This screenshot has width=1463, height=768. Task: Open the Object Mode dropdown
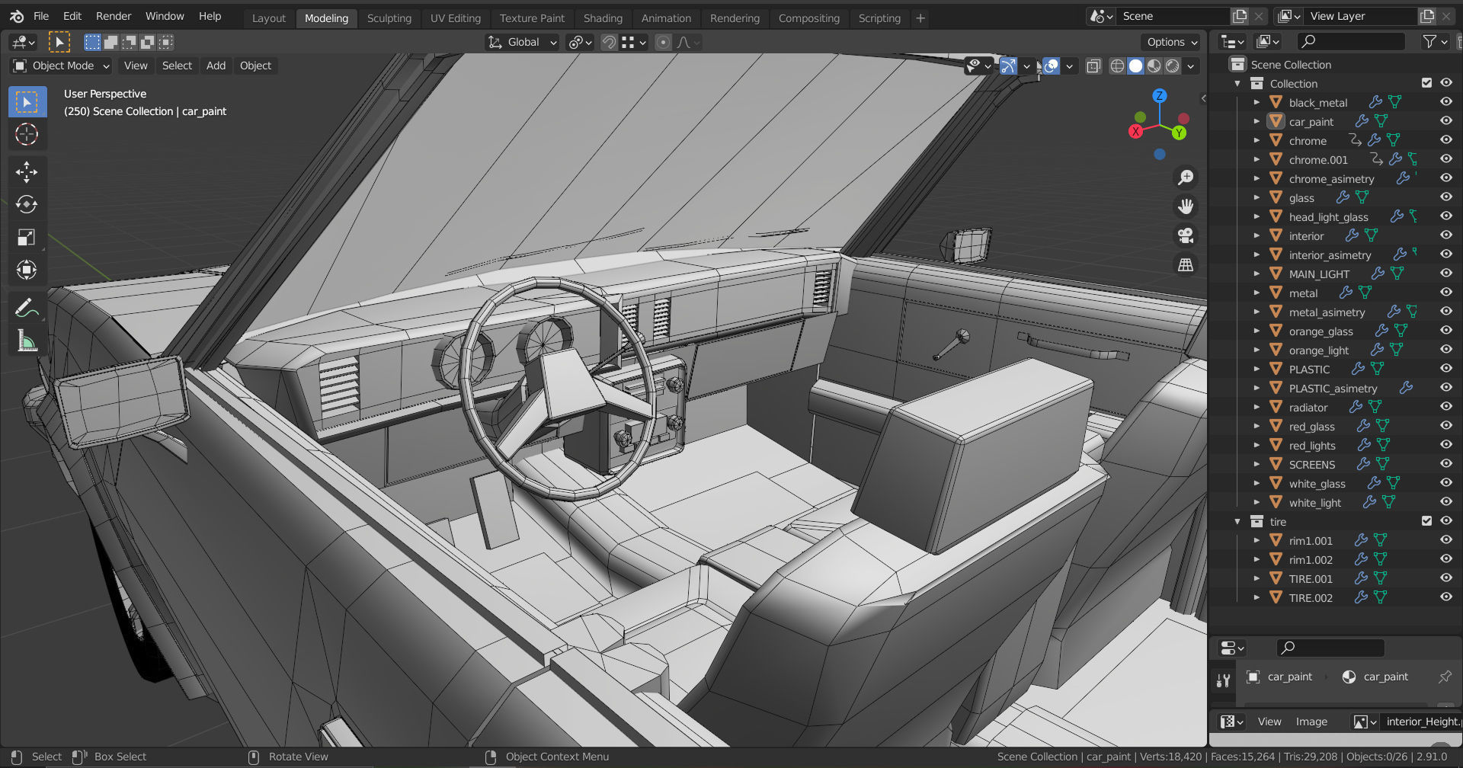click(x=62, y=66)
